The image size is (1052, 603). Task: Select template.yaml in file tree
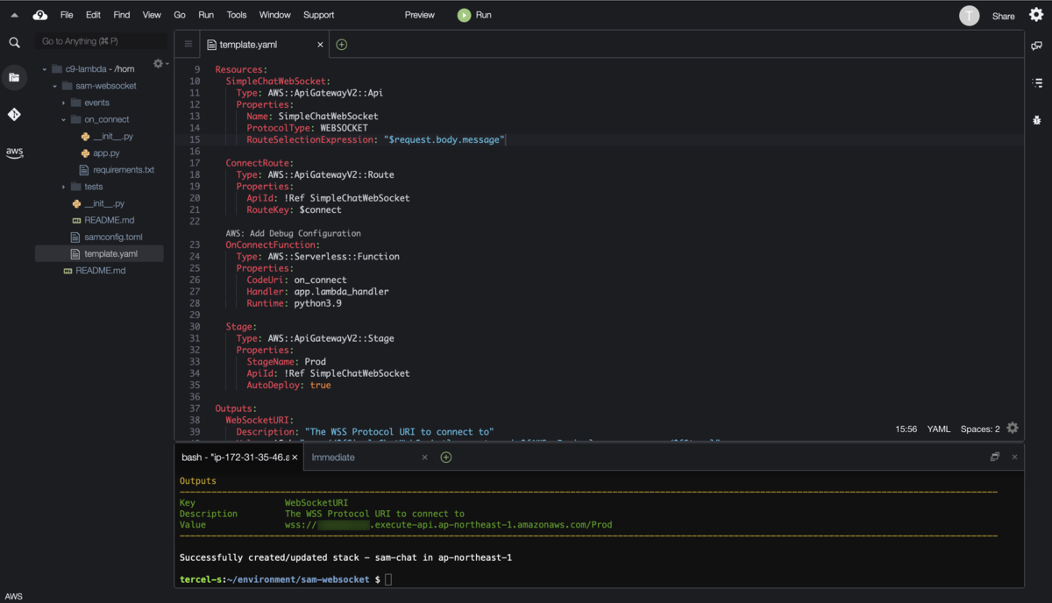pos(110,254)
